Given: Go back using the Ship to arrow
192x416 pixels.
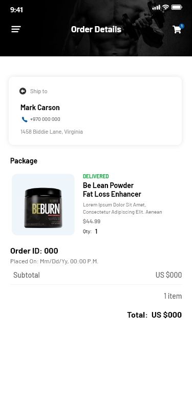Looking at the screenshot, I should [23, 91].
